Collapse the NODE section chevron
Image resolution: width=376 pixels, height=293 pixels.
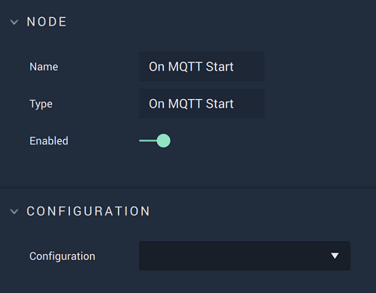(14, 22)
